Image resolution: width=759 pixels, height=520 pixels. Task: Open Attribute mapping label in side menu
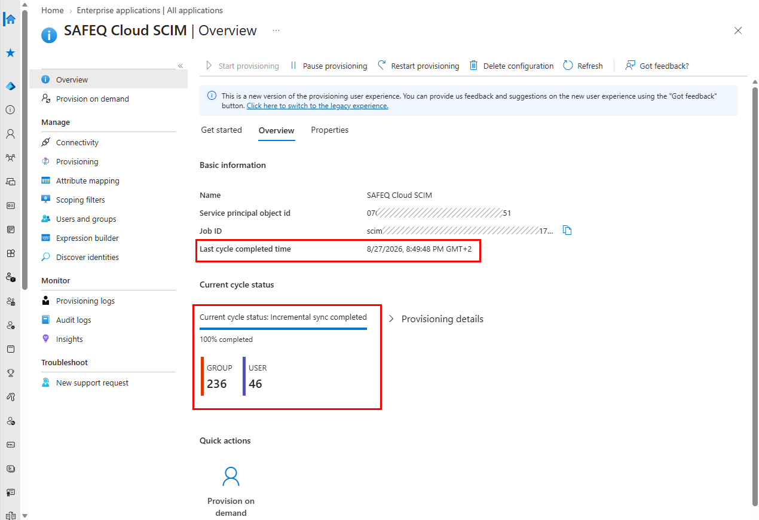point(88,181)
